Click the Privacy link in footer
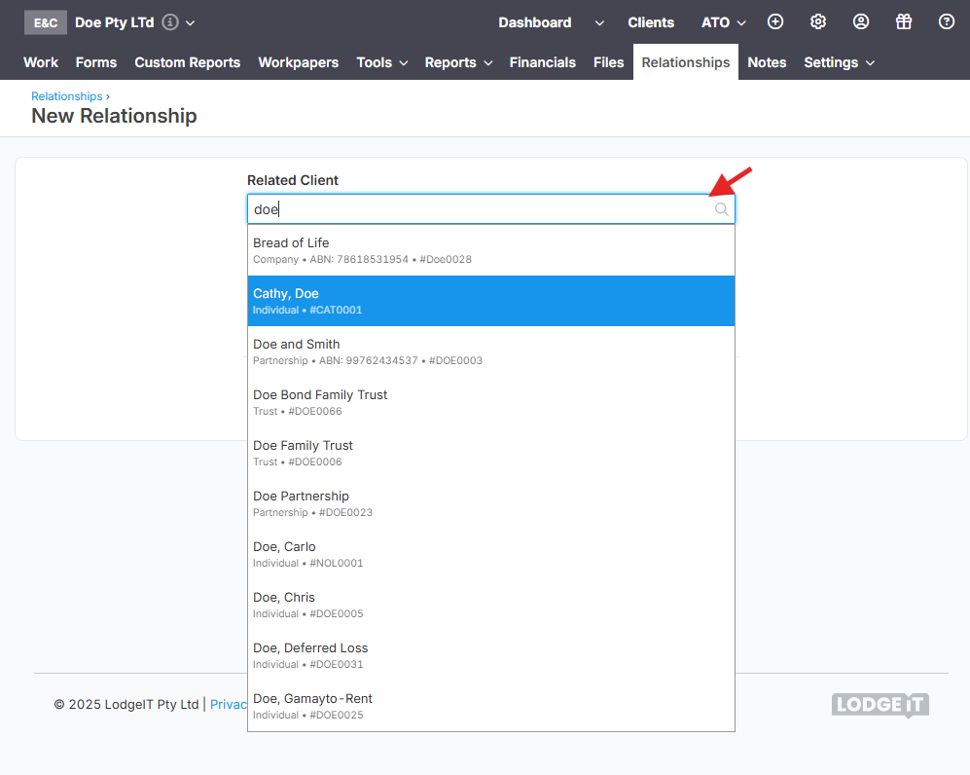 pyautogui.click(x=229, y=705)
